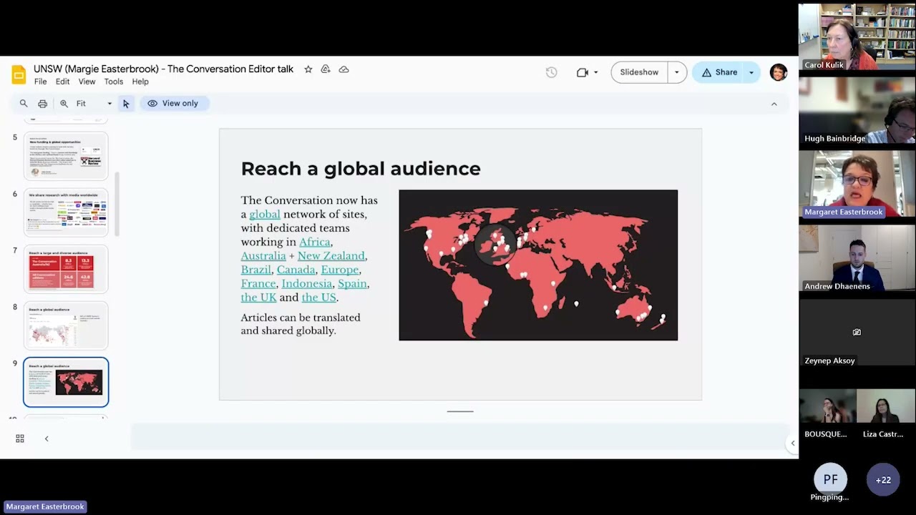Select slide 7 thumbnail
The height and width of the screenshot is (515, 916).
(66, 269)
